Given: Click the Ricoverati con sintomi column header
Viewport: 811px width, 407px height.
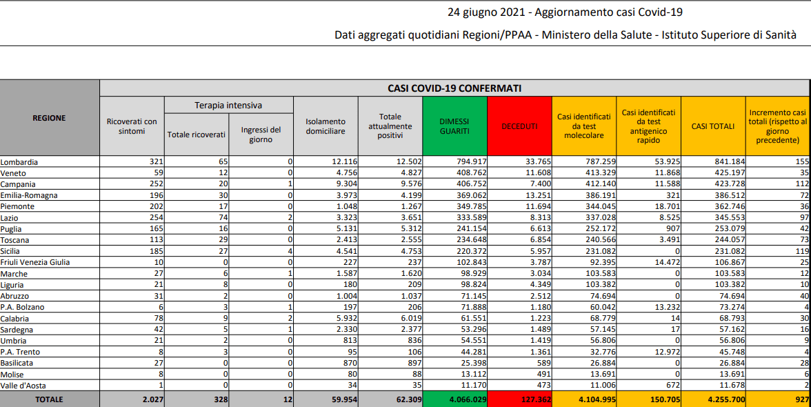Looking at the screenshot, I should 132,126.
